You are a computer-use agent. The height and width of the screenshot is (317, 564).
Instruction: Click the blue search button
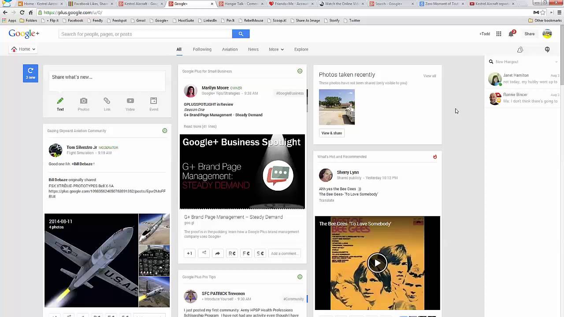tap(241, 34)
